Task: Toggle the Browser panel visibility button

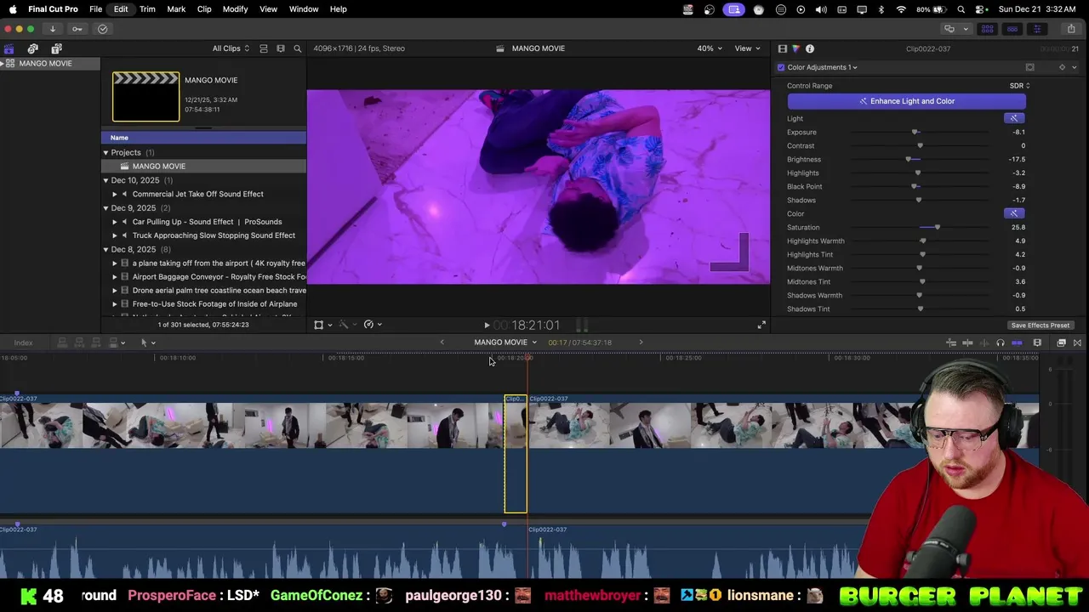Action: 988,29
